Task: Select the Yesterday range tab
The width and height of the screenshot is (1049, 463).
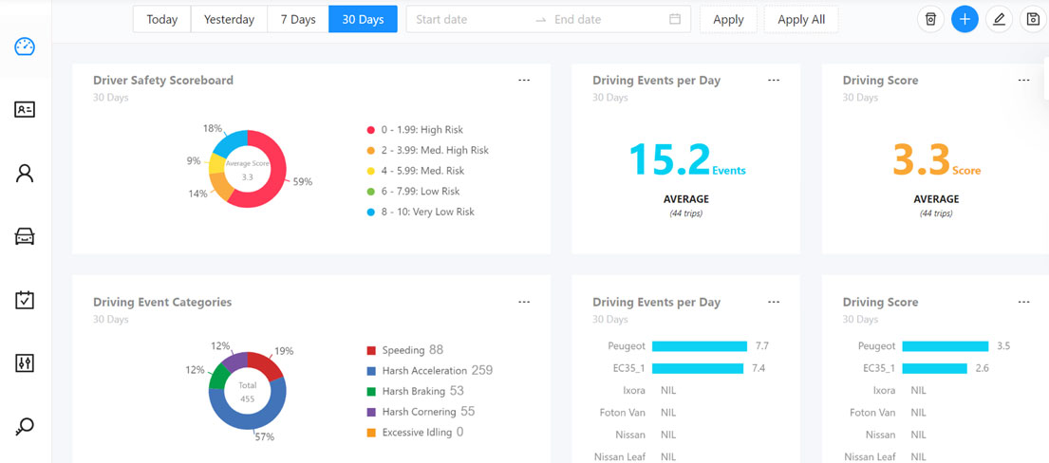Action: (x=229, y=19)
